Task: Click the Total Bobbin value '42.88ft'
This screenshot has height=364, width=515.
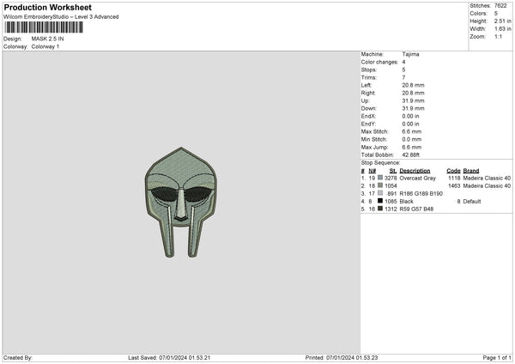Action: pos(411,155)
